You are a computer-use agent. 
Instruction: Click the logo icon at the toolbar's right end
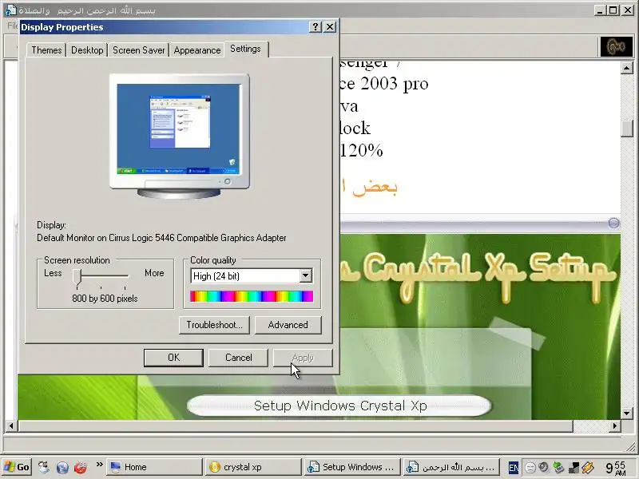617,47
